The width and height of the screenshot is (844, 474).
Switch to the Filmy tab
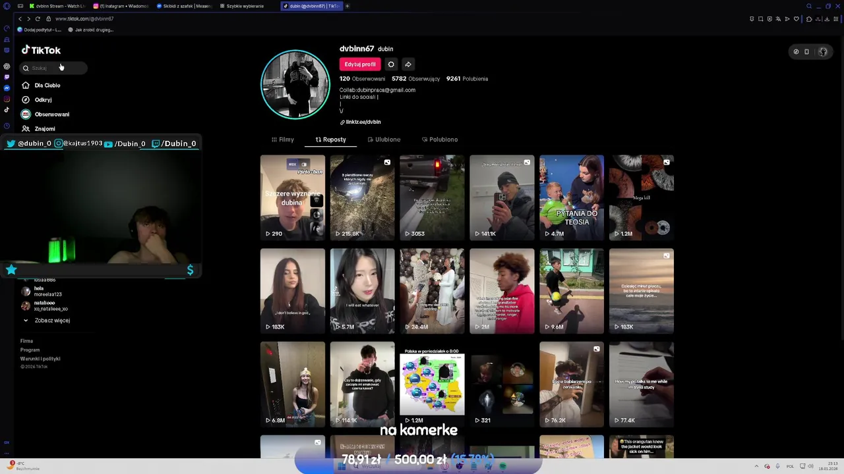coord(283,140)
